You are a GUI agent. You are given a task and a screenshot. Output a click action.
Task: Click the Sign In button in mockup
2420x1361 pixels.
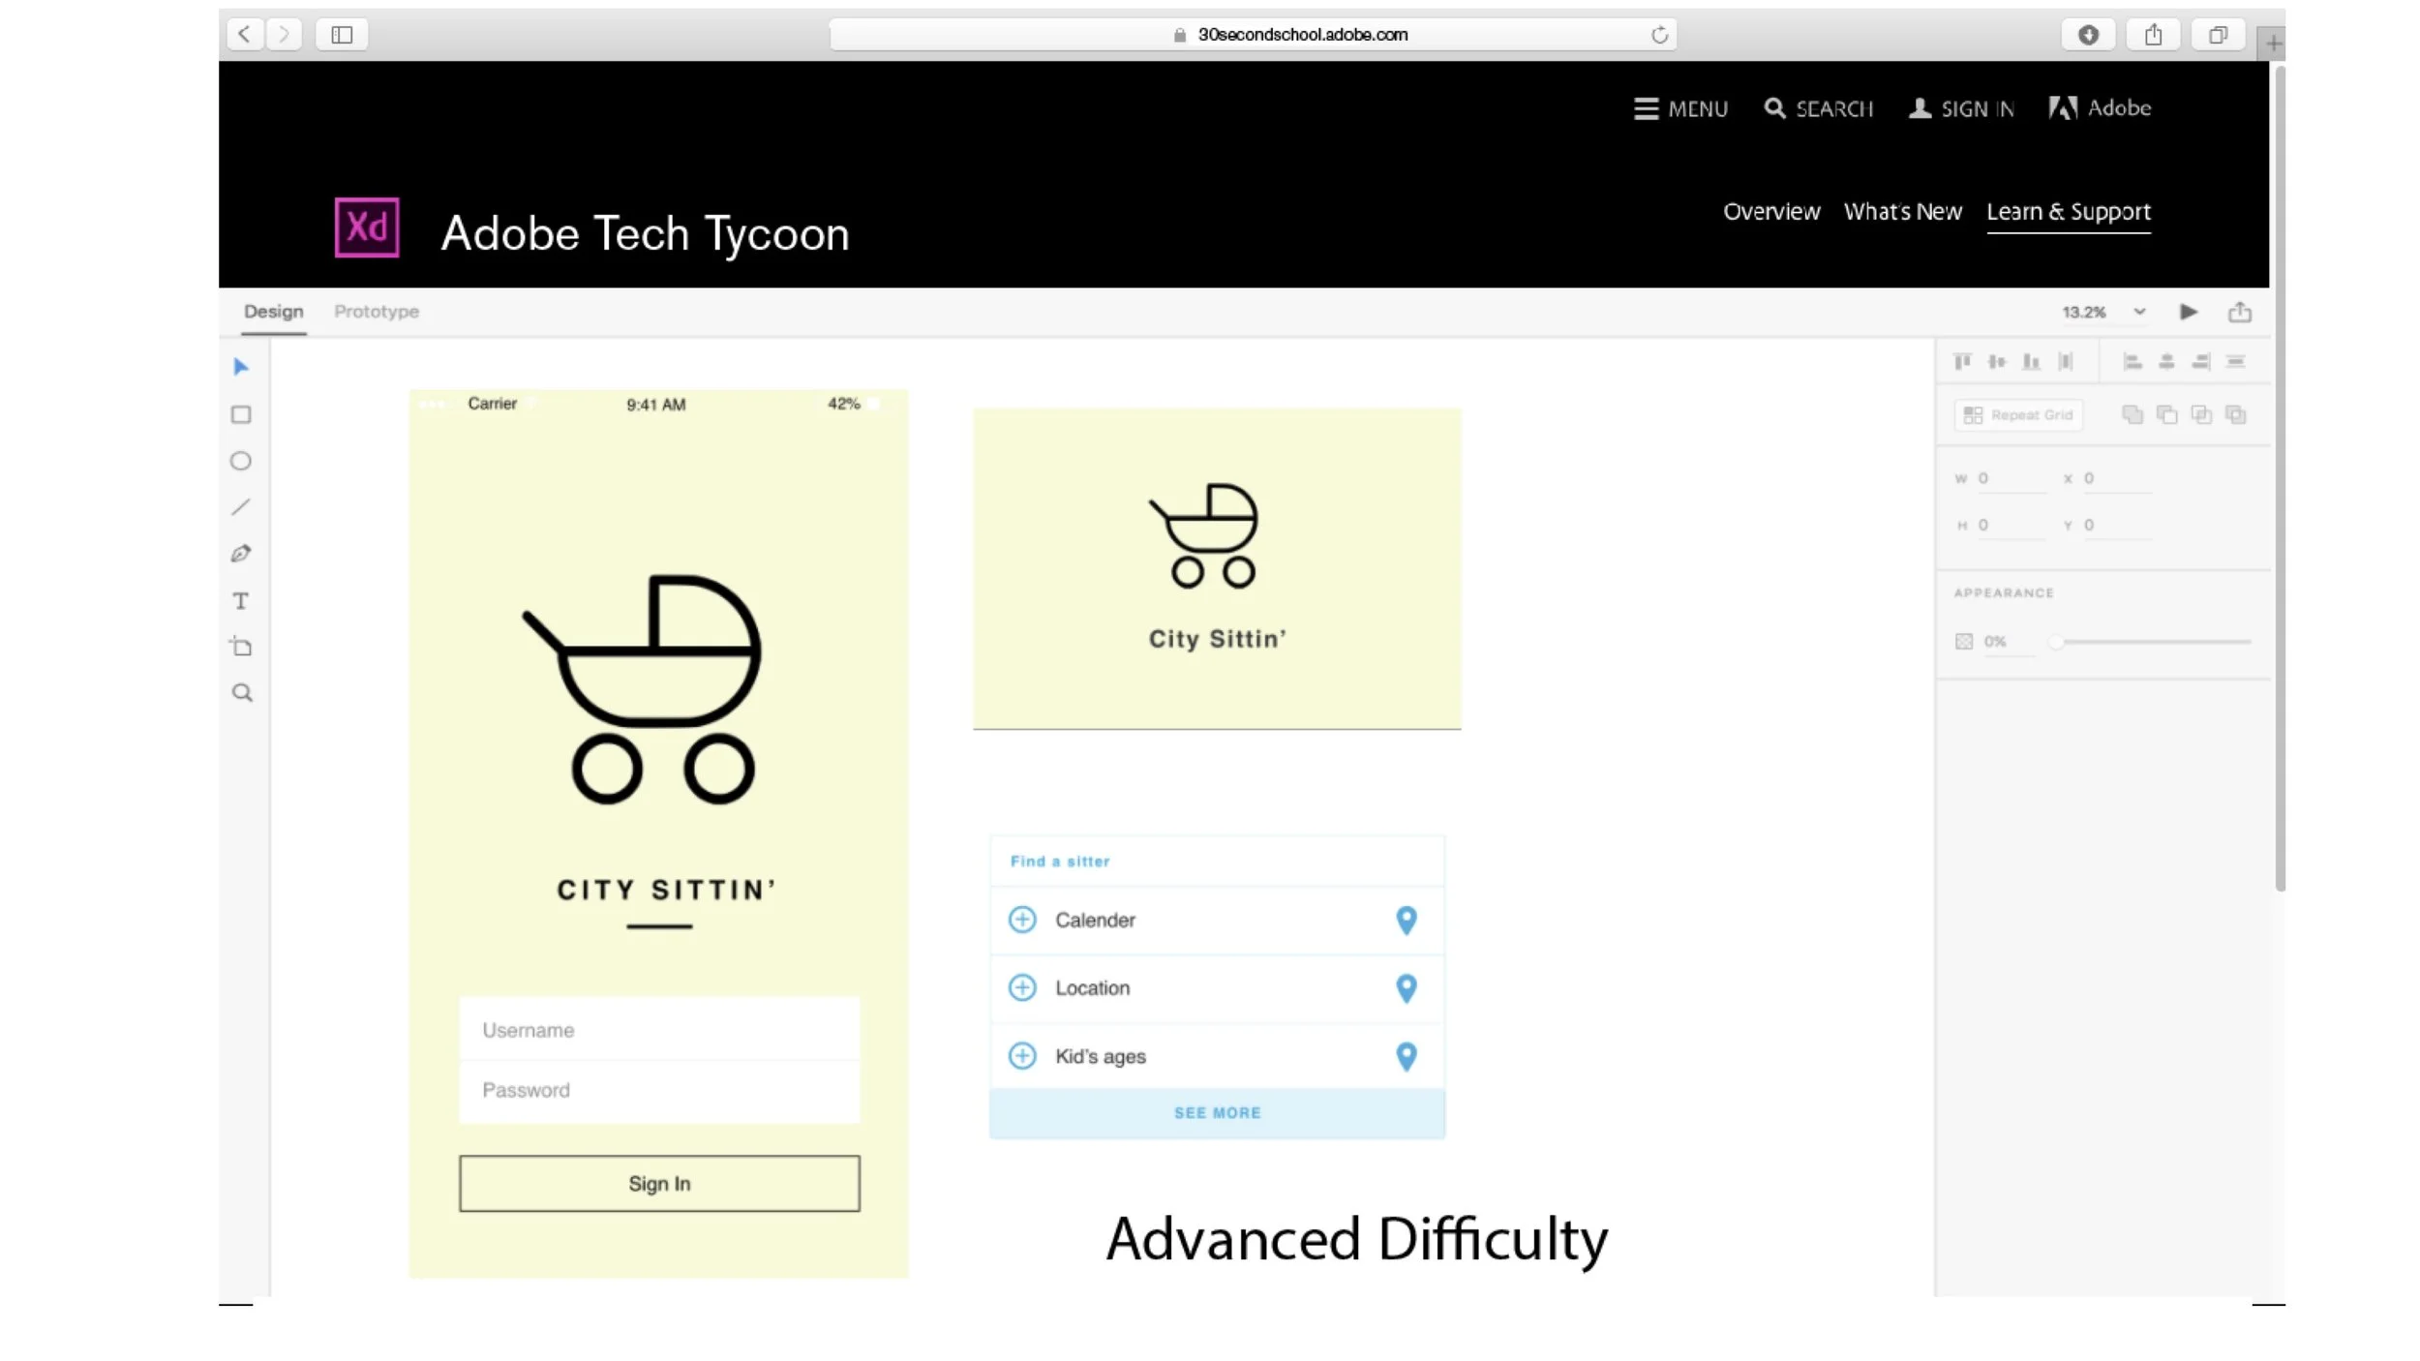[x=659, y=1183]
